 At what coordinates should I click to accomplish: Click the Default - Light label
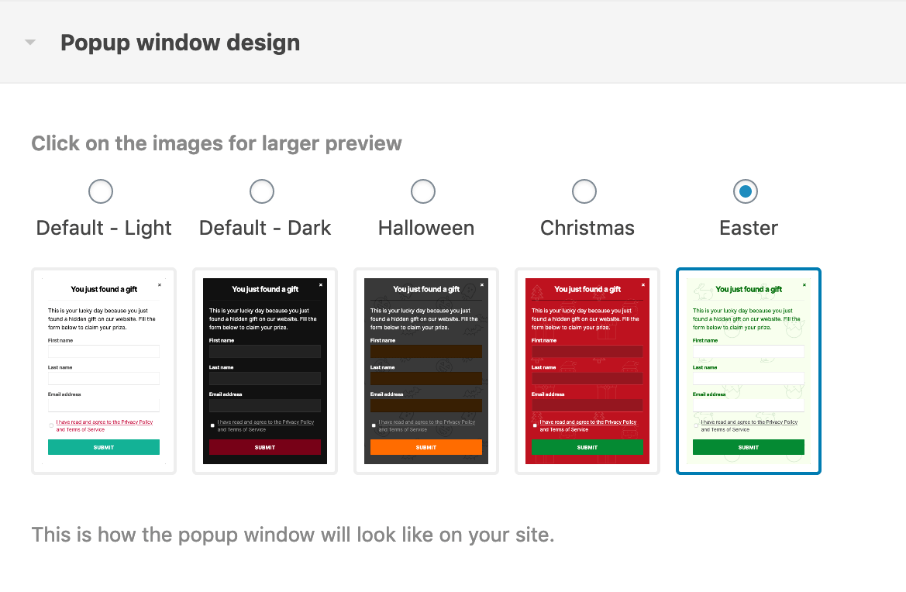click(x=104, y=228)
